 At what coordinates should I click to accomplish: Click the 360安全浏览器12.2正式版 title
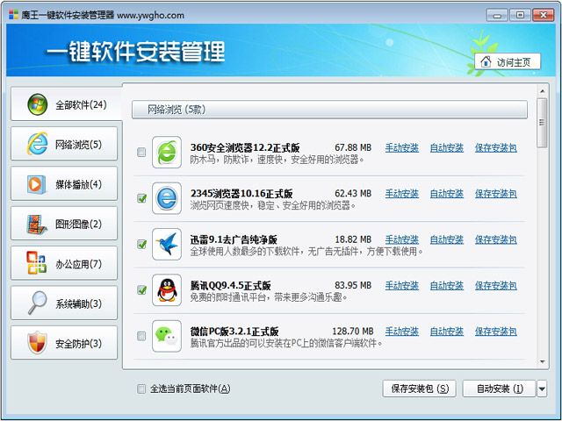point(245,147)
